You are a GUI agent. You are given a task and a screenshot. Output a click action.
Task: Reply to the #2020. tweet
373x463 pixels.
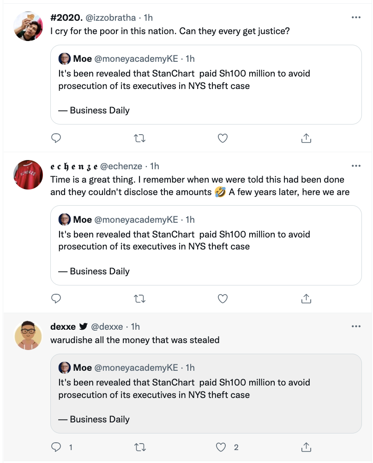pyautogui.click(x=56, y=138)
